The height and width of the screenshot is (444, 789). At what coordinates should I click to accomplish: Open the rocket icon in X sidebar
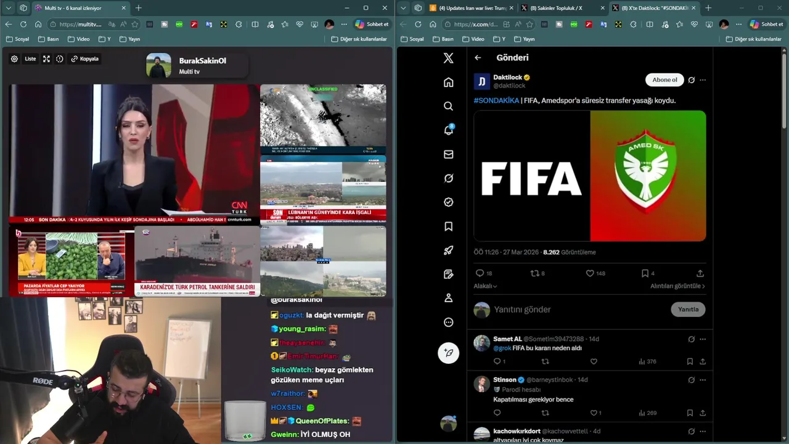(448, 250)
